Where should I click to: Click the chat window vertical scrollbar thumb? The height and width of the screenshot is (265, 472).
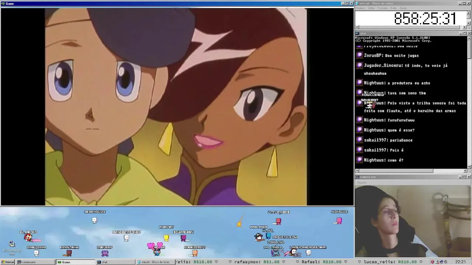[x=469, y=49]
